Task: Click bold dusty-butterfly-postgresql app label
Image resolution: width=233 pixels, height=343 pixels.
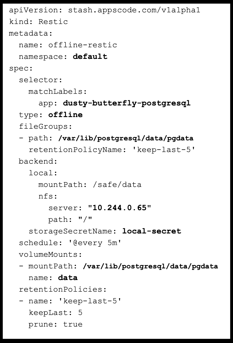Action: coord(127,103)
